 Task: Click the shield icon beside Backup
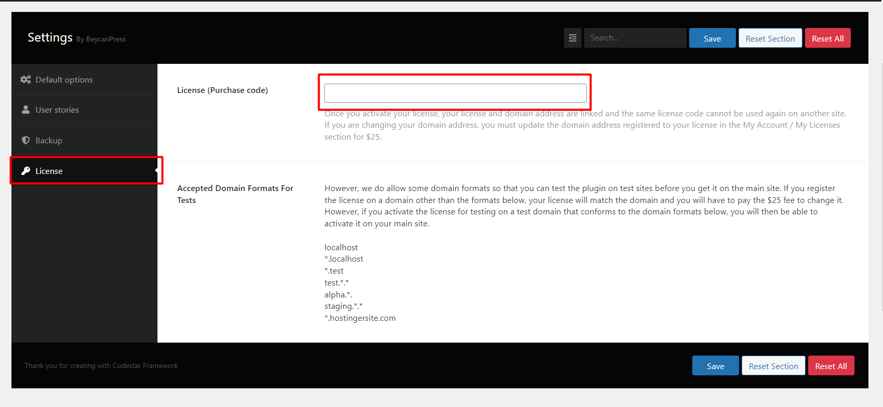[25, 140]
